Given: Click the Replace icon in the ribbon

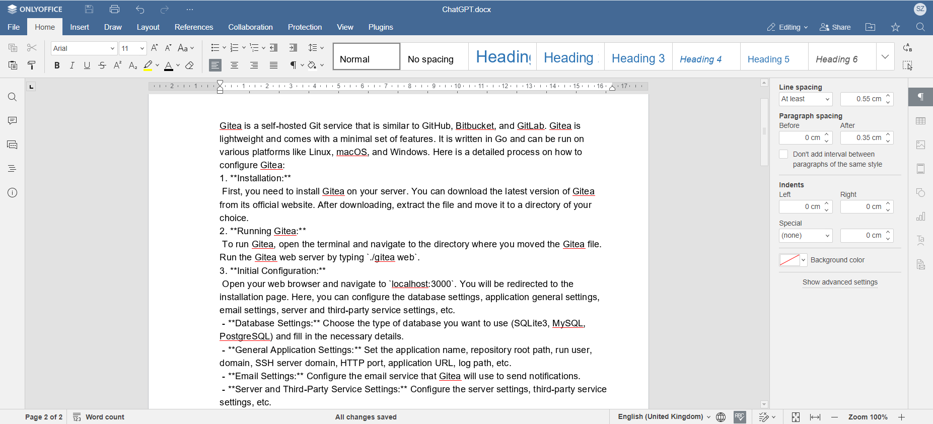Looking at the screenshot, I should click(x=907, y=48).
